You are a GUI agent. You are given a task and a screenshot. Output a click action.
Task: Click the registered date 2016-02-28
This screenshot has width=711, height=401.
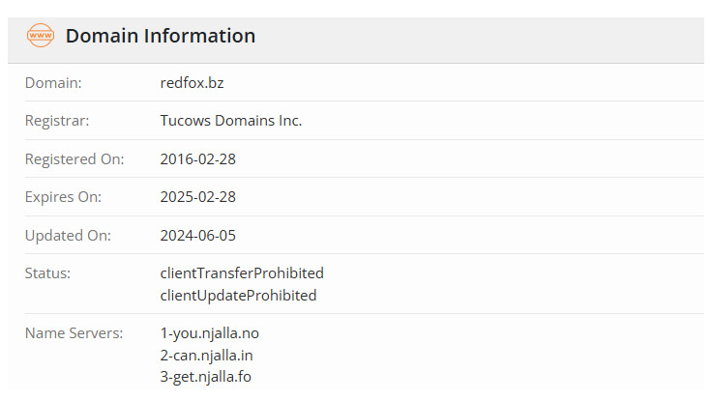coord(197,159)
